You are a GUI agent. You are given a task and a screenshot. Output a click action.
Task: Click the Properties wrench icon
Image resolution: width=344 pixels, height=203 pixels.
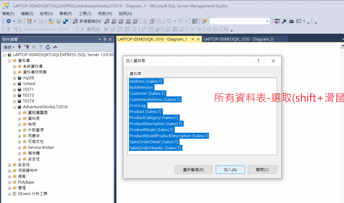point(284,21)
